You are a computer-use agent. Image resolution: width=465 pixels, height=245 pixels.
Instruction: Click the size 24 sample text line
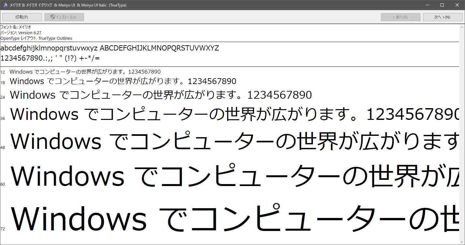tap(161, 95)
